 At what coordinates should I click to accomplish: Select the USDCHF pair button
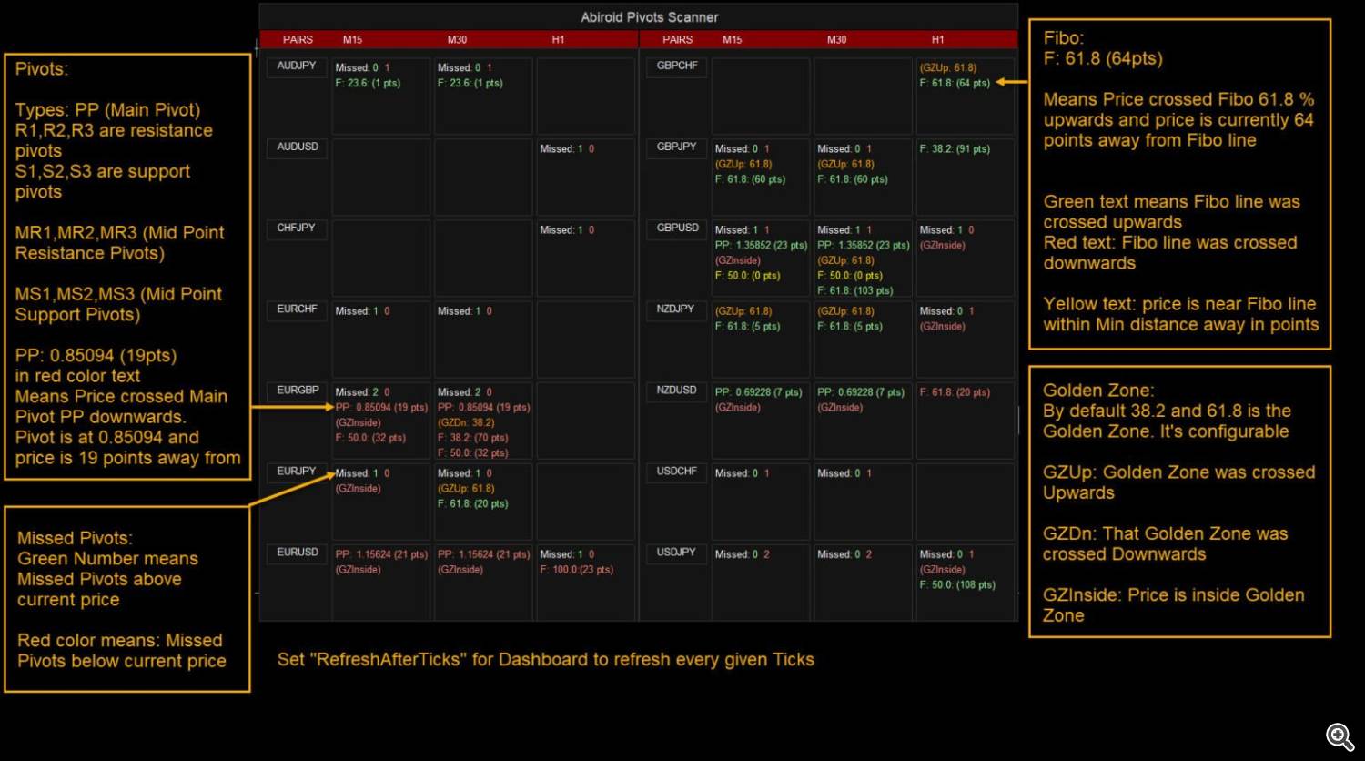676,472
